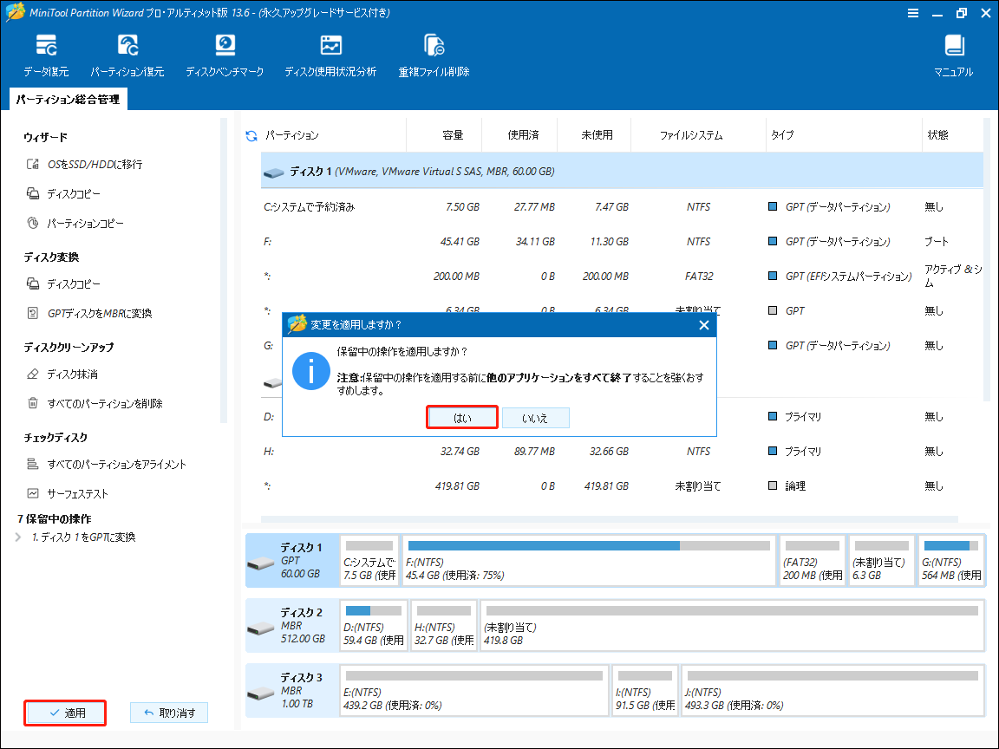
Task: Select the F: partition row
Action: coord(622,241)
